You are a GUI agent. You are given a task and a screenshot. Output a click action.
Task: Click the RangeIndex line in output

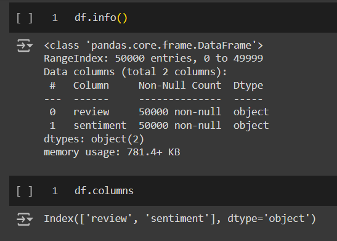click(153, 59)
